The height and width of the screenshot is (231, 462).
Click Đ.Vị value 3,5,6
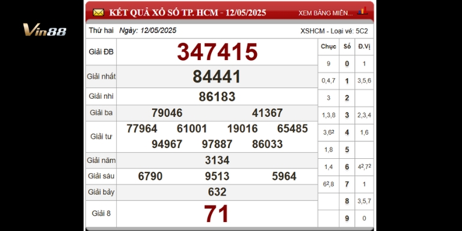coord(364,81)
